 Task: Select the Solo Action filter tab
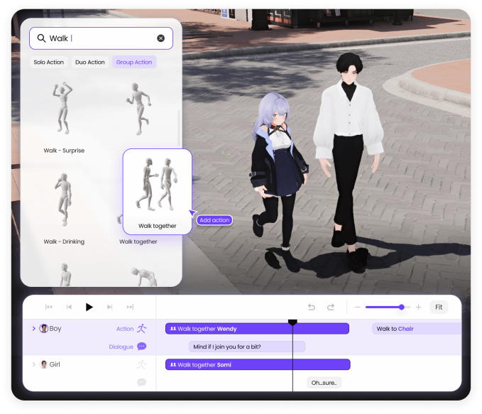(48, 62)
